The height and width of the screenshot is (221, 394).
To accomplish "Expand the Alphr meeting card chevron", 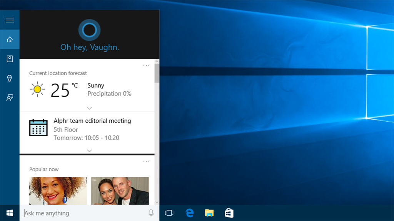I will click(89, 151).
